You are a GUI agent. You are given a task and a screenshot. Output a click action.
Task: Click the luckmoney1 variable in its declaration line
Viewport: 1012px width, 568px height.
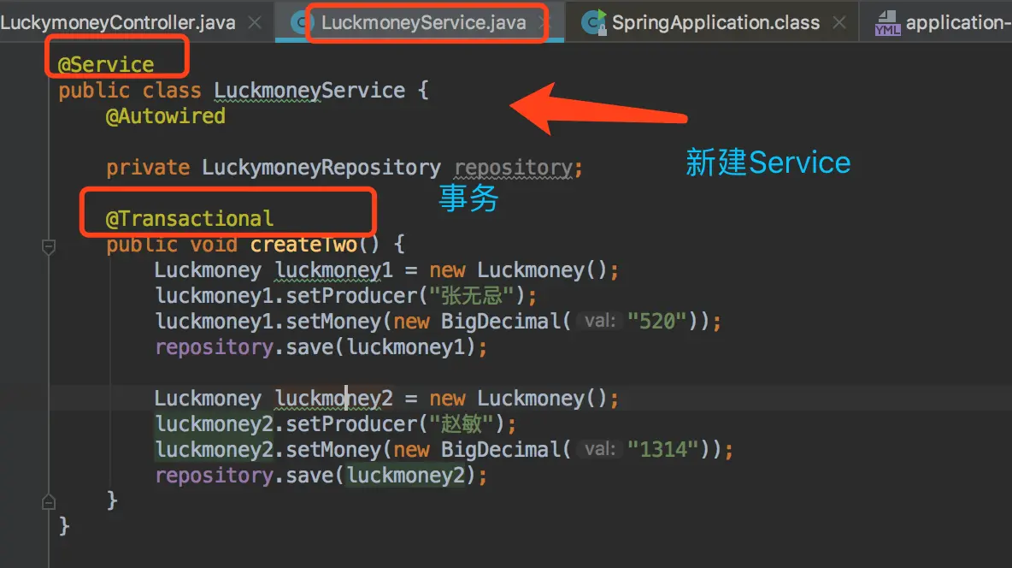[x=333, y=270]
